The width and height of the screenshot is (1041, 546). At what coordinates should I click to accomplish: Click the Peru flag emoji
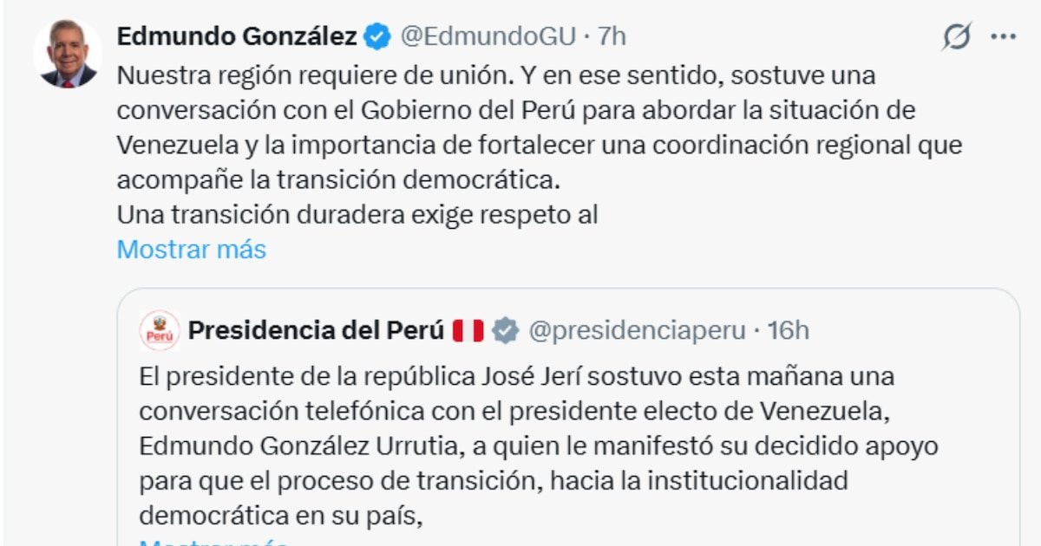click(468, 330)
